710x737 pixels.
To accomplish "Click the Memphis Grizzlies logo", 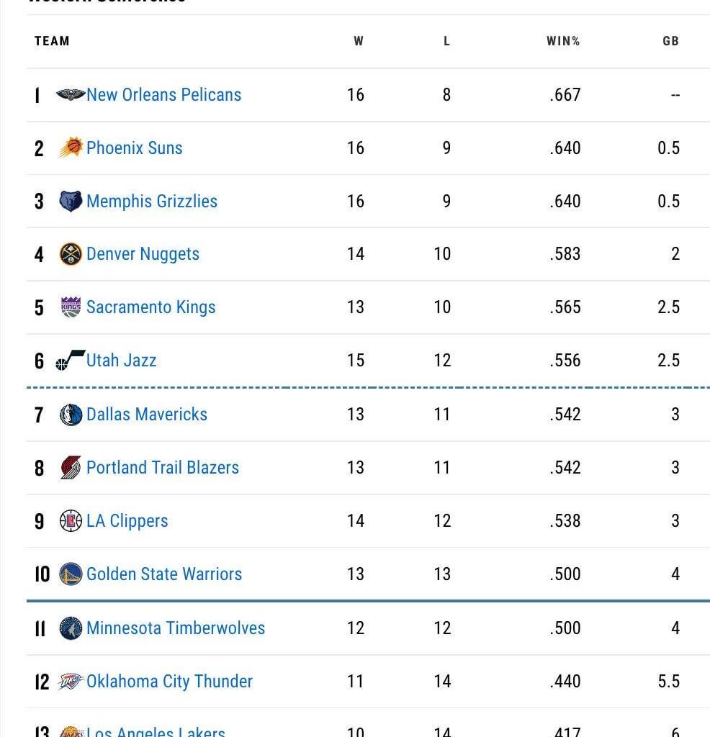I will pos(70,201).
